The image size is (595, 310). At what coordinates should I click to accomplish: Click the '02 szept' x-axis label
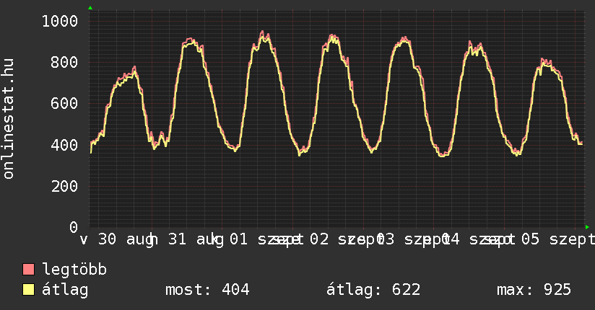347,239
